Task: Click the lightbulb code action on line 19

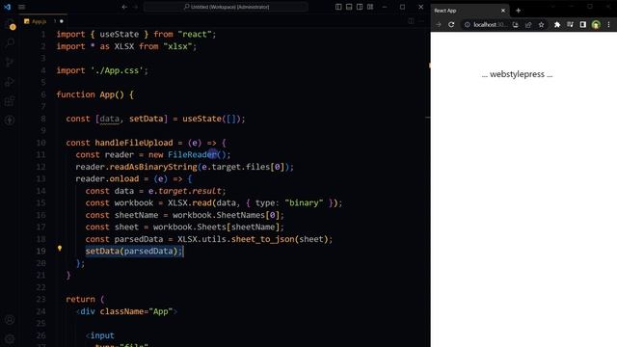Action: (60, 249)
